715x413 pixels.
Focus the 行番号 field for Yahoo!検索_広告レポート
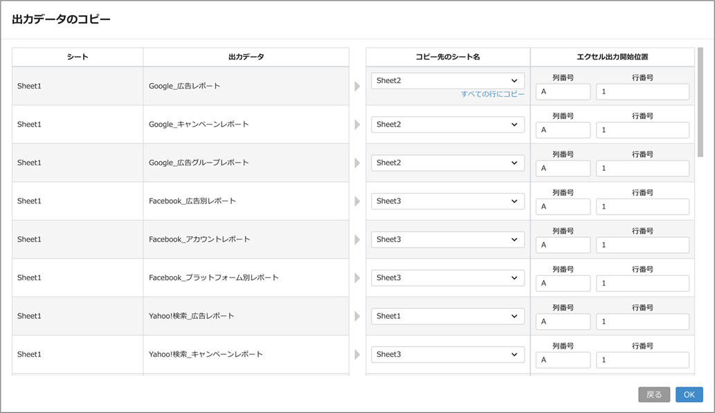click(642, 322)
